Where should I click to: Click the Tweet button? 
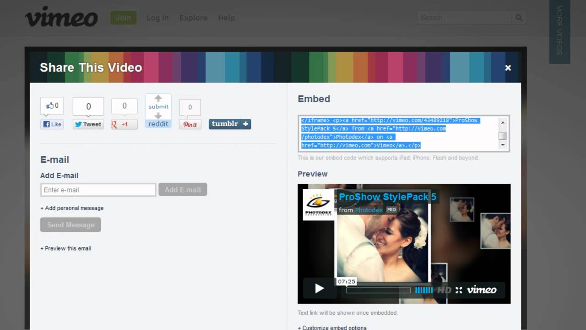point(88,124)
